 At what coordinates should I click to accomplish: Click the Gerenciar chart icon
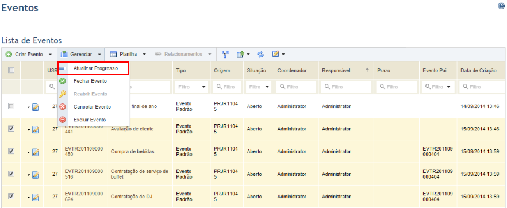click(64, 54)
